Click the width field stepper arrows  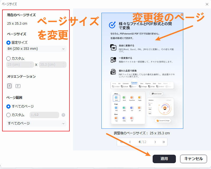pos(31,65)
